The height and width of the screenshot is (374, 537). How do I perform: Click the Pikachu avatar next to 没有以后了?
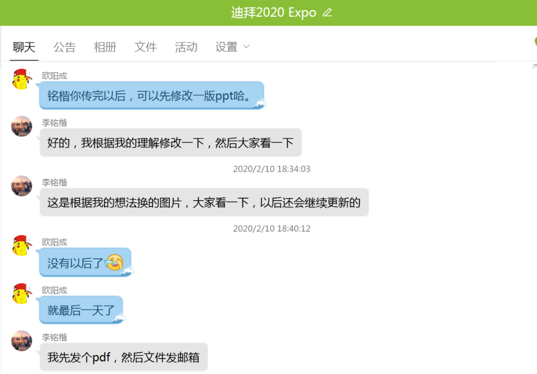pos(21,245)
